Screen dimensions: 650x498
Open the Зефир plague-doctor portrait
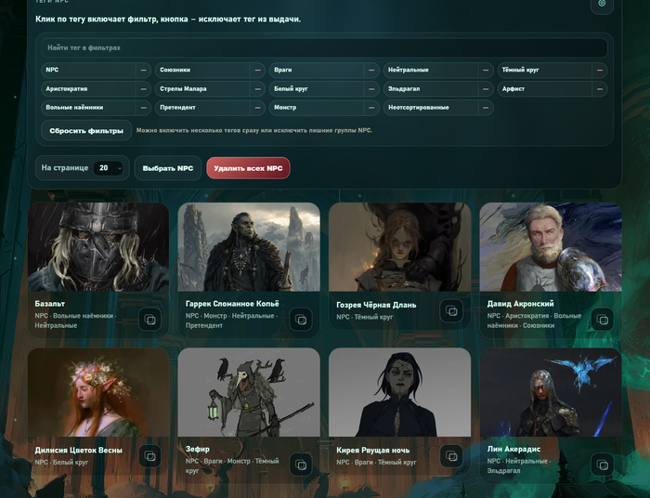click(249, 392)
